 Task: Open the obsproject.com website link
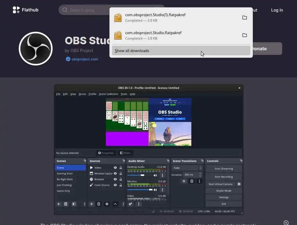tap(85, 59)
